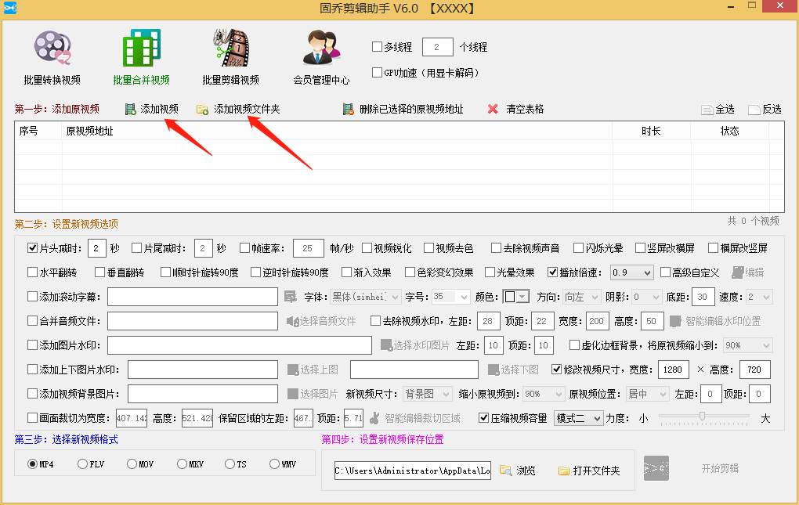Click the 添加视频文件夹 text

[x=247, y=109]
